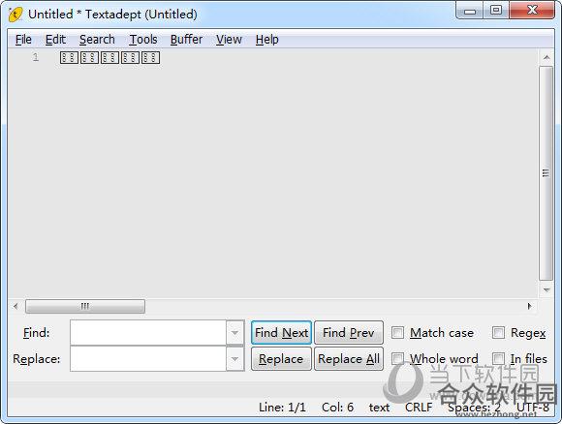Open the Search menu

pyautogui.click(x=97, y=40)
